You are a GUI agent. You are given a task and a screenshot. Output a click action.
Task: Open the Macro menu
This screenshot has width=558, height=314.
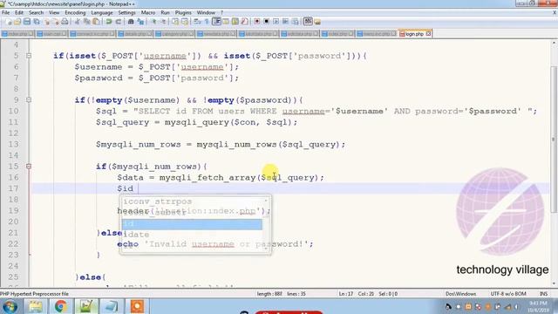(x=148, y=12)
